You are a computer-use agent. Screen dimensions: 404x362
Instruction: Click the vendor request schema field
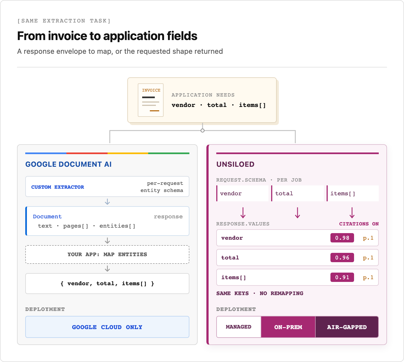(x=242, y=193)
